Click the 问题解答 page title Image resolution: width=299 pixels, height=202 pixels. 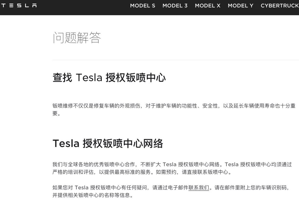click(77, 38)
